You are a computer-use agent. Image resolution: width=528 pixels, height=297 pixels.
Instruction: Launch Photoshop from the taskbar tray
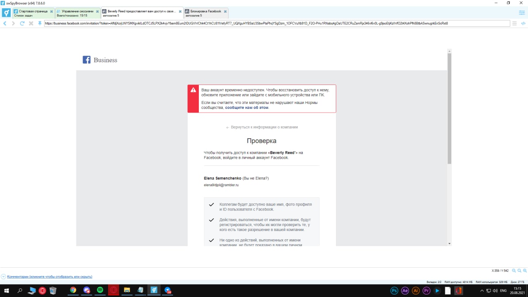(x=394, y=290)
